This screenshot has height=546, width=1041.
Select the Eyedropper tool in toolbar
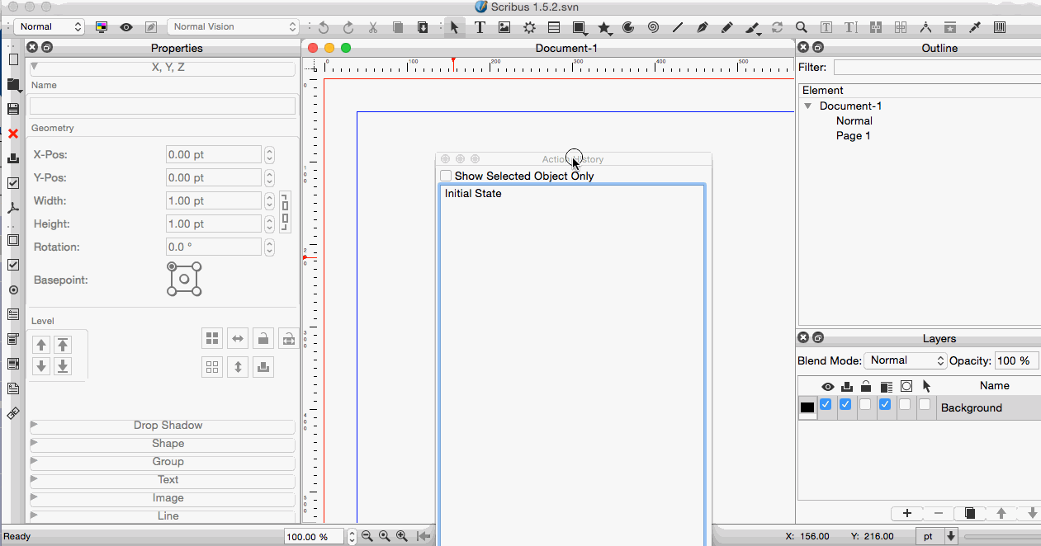tap(975, 27)
